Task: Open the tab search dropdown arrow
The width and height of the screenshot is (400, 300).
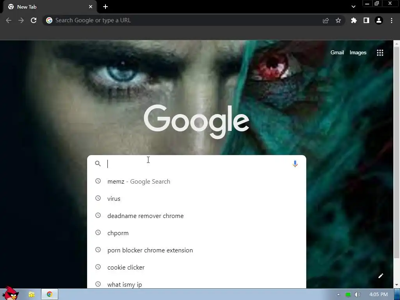Action: pyautogui.click(x=353, y=7)
